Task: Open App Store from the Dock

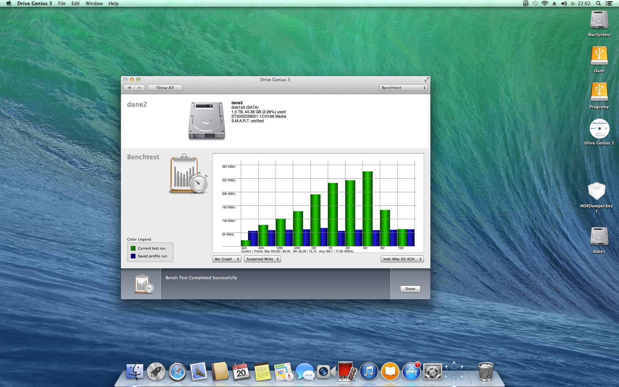Action: [411, 372]
